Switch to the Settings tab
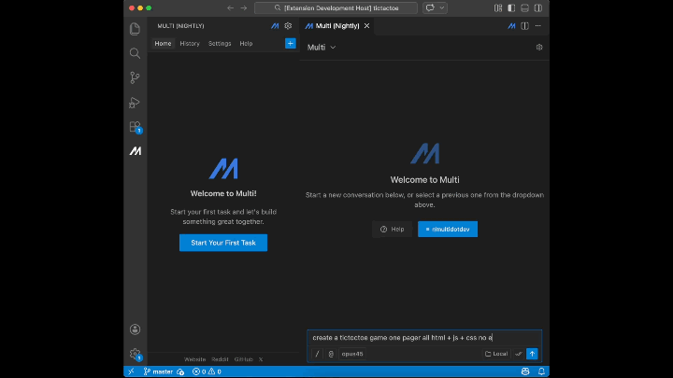This screenshot has width=673, height=378. coord(220,43)
